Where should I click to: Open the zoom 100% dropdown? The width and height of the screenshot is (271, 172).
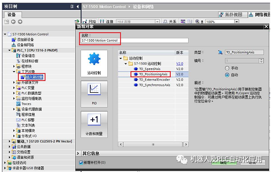236,22
